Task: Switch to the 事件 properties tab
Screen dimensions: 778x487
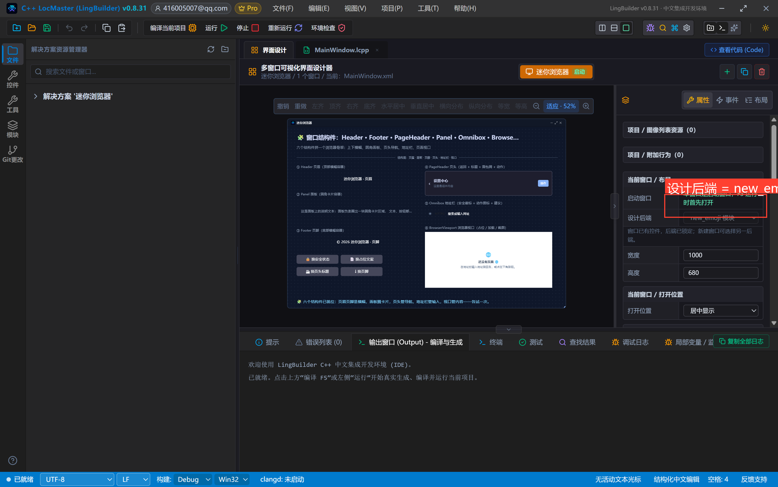Action: (x=727, y=100)
